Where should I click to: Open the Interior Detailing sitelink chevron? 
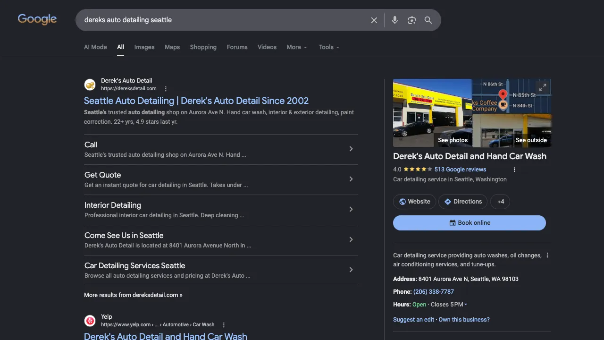[x=351, y=209]
